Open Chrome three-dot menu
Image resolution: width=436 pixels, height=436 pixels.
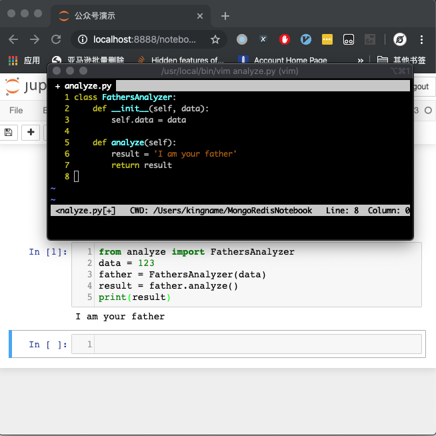point(421,39)
